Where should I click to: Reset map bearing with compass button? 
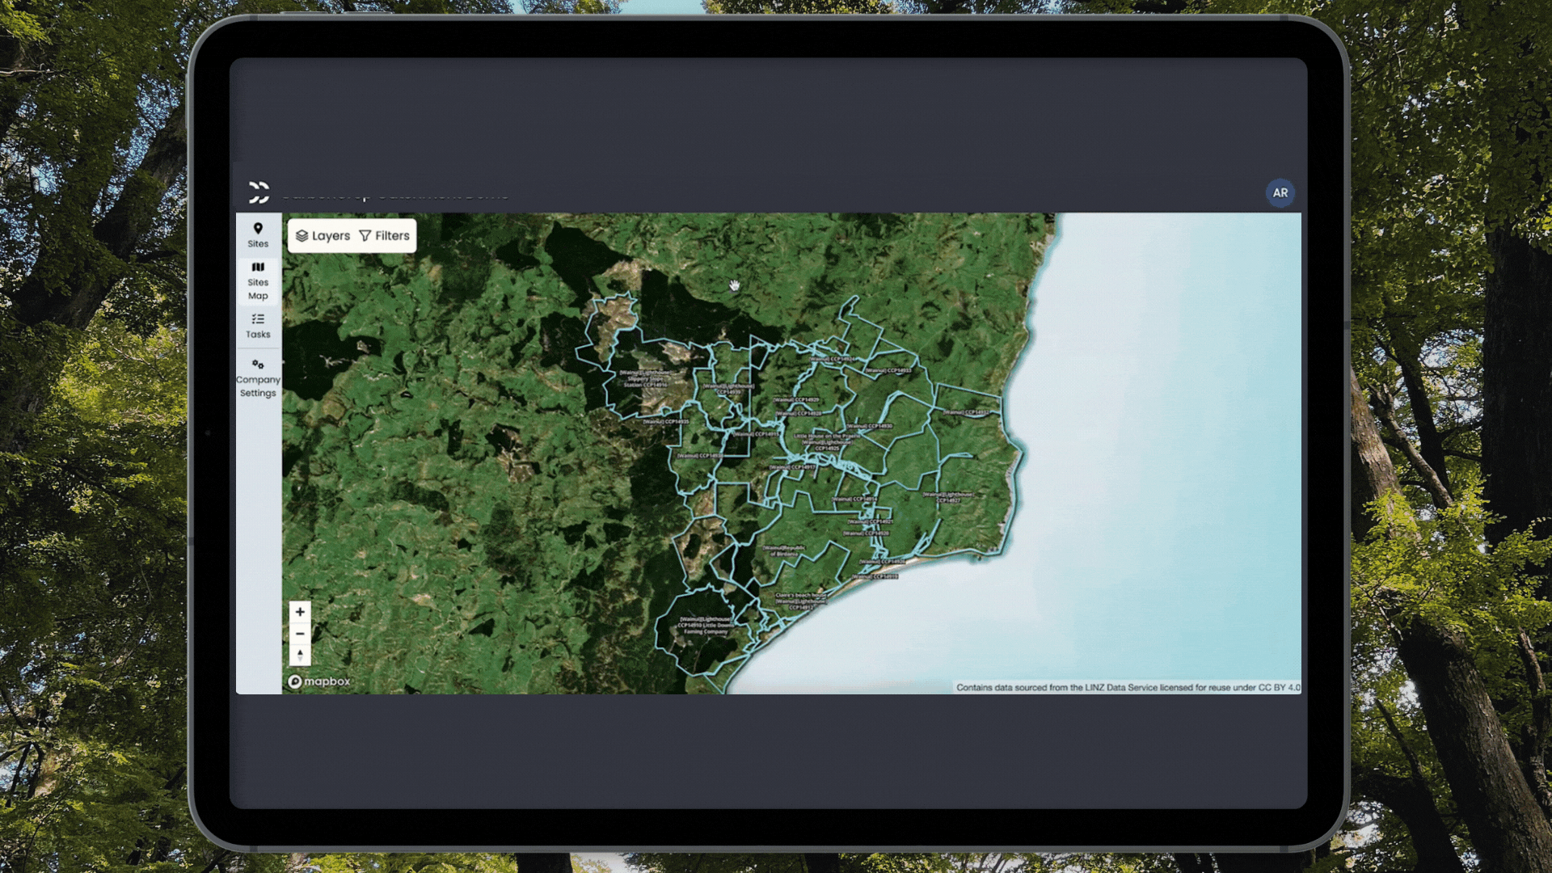point(300,655)
